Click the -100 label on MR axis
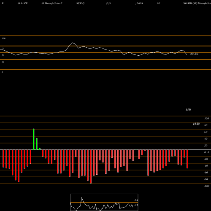Viewport: 211px width, 211px height. [207, 186]
